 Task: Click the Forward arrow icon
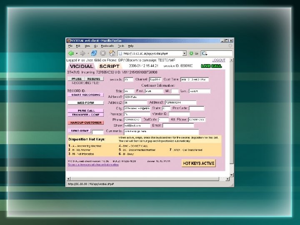point(82,53)
